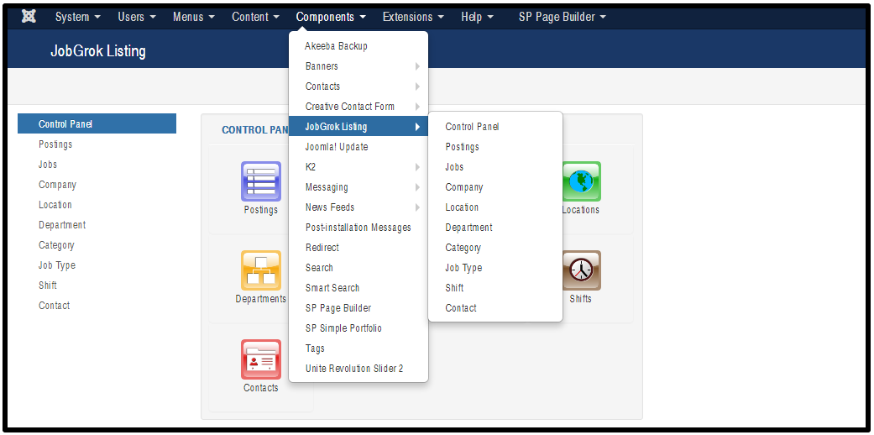874x435 pixels.
Task: Open the Shifts clock icon
Action: click(581, 270)
